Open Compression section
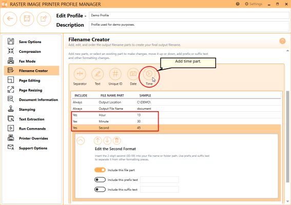 tap(31, 51)
